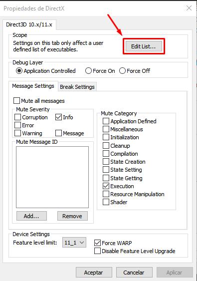Viewport: 197px width, 281px height.
Task: Add a mute message ID
Action: [x=31, y=216]
